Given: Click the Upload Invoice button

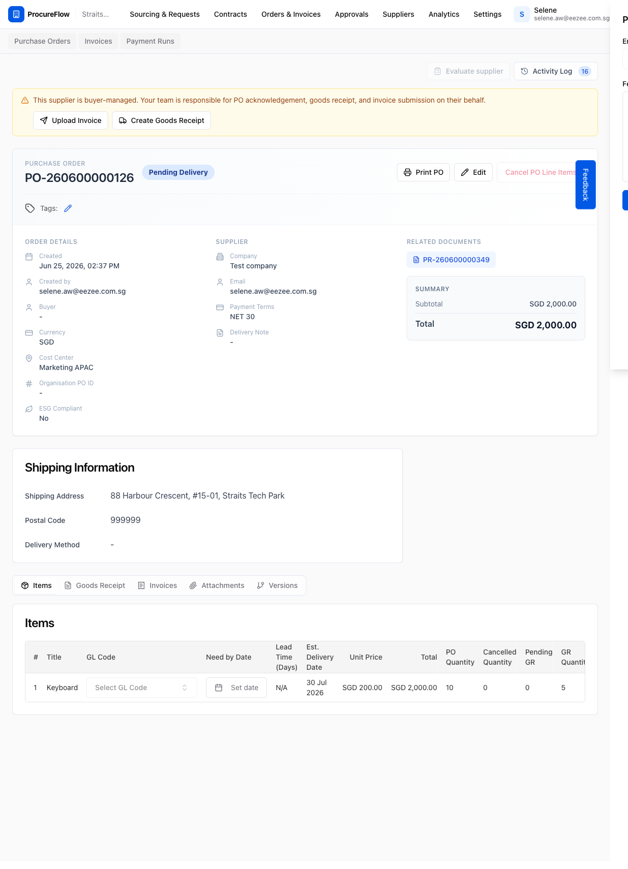Looking at the screenshot, I should click(x=71, y=120).
